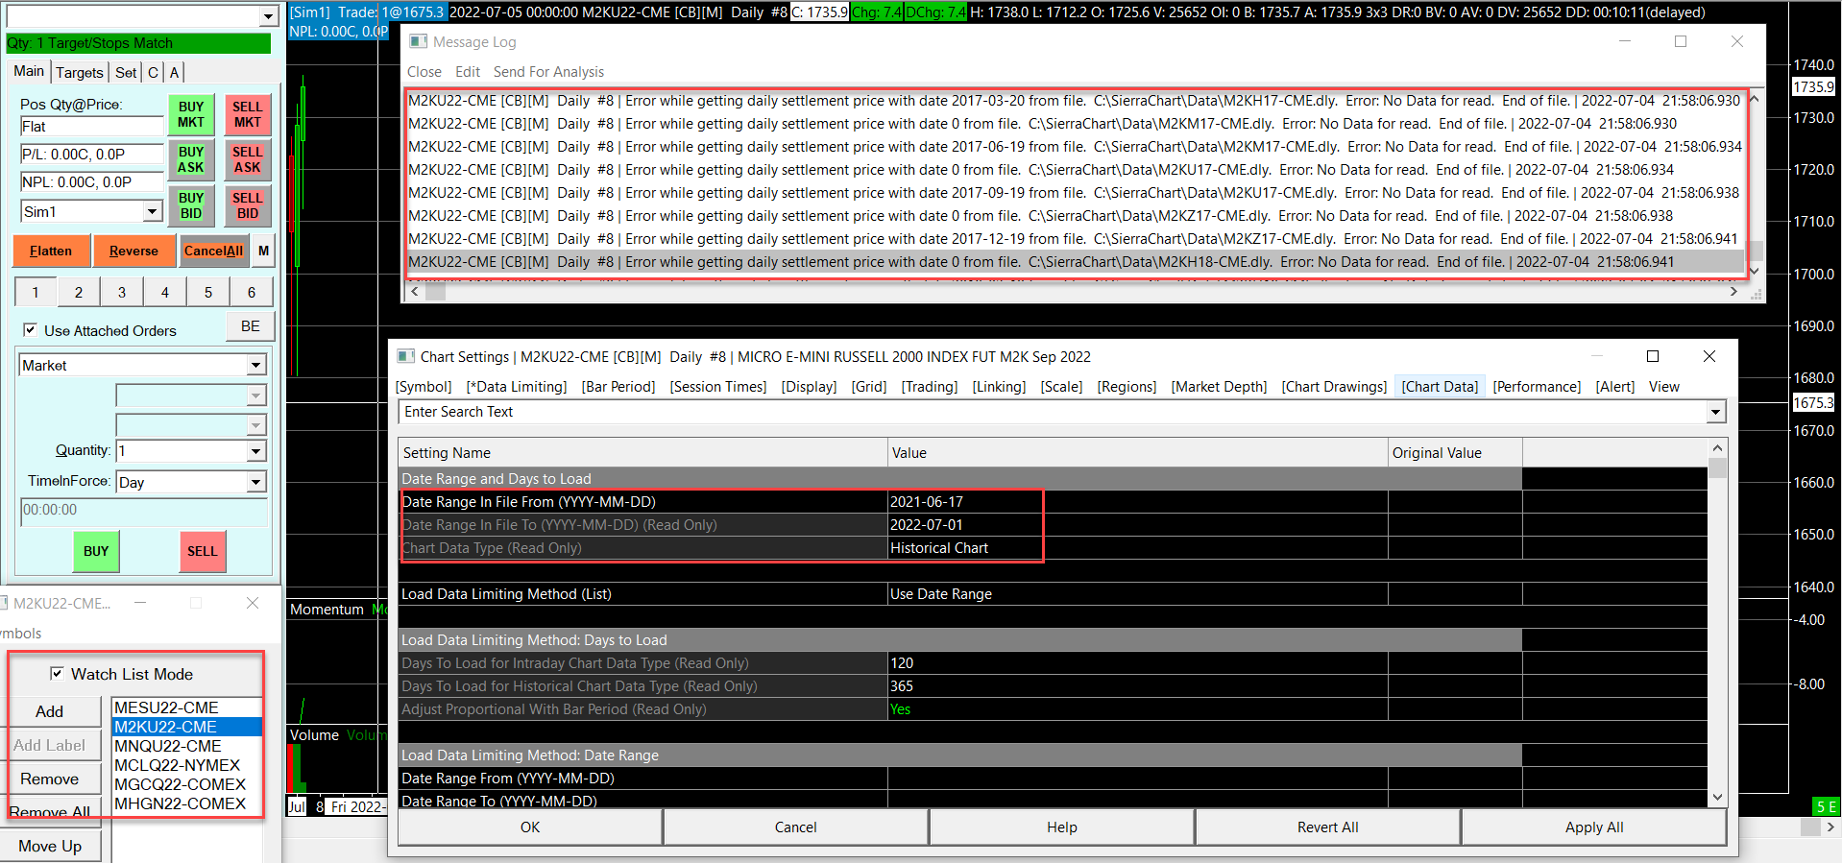Click the BE button
The image size is (1842, 863).
click(251, 326)
